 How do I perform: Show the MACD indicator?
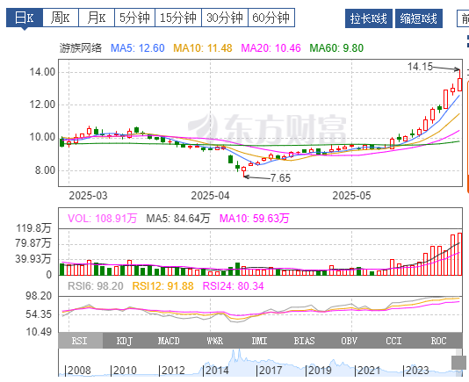pos(170,341)
